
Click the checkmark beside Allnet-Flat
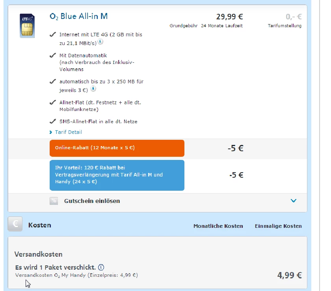click(52, 103)
